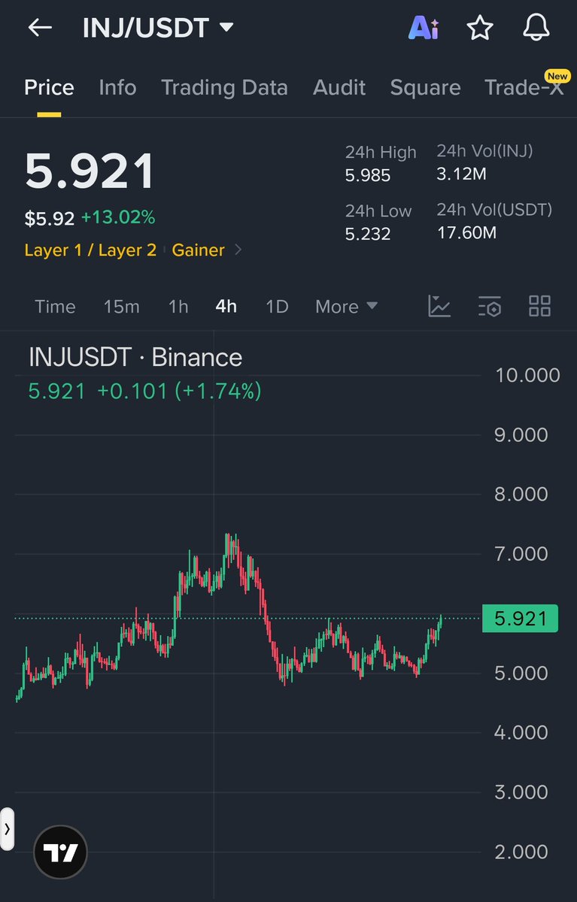The image size is (577, 902).
Task: Expand Layer 1 / Layer 2 Gainer chevron
Action: coord(238,250)
